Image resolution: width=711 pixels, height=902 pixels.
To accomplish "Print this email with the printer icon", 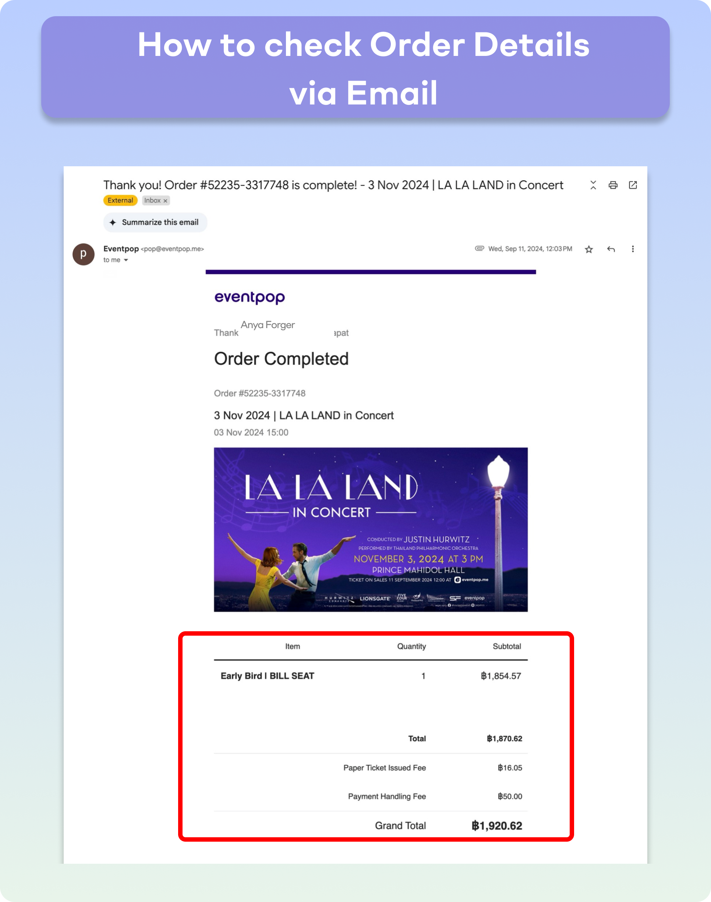I will (x=613, y=185).
